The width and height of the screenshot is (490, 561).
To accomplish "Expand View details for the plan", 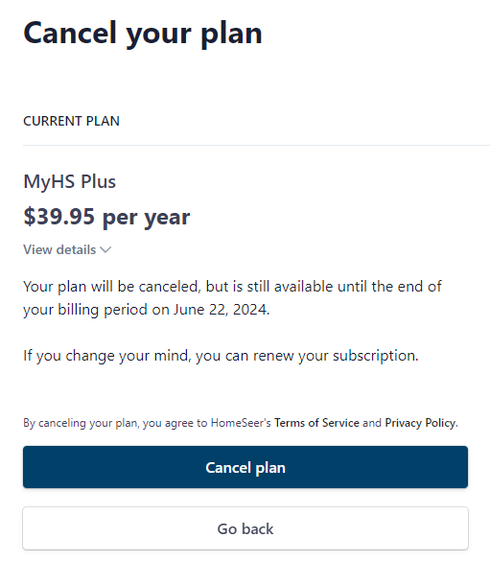I will [67, 249].
